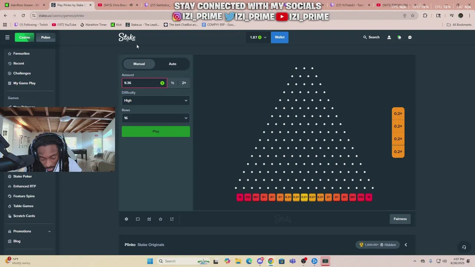Add Plinko to favourites star
Image resolution: width=475 pixels, height=267 pixels.
pos(160,219)
